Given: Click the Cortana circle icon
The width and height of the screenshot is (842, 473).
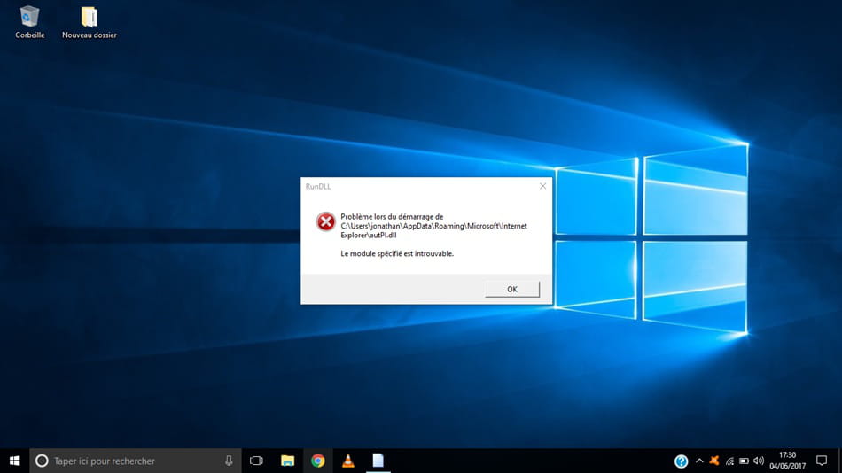Looking at the screenshot, I should 42,461.
